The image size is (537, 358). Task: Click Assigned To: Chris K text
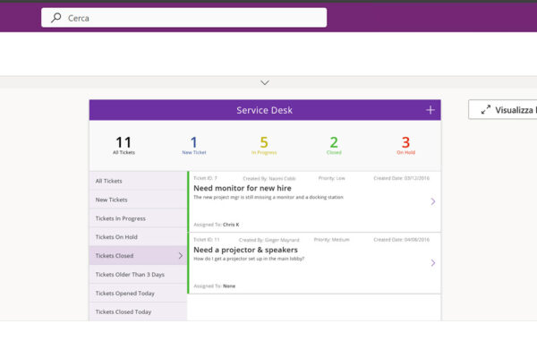[x=217, y=225]
